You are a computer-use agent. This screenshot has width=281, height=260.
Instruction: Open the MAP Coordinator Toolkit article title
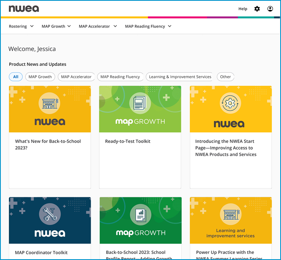pyautogui.click(x=41, y=252)
